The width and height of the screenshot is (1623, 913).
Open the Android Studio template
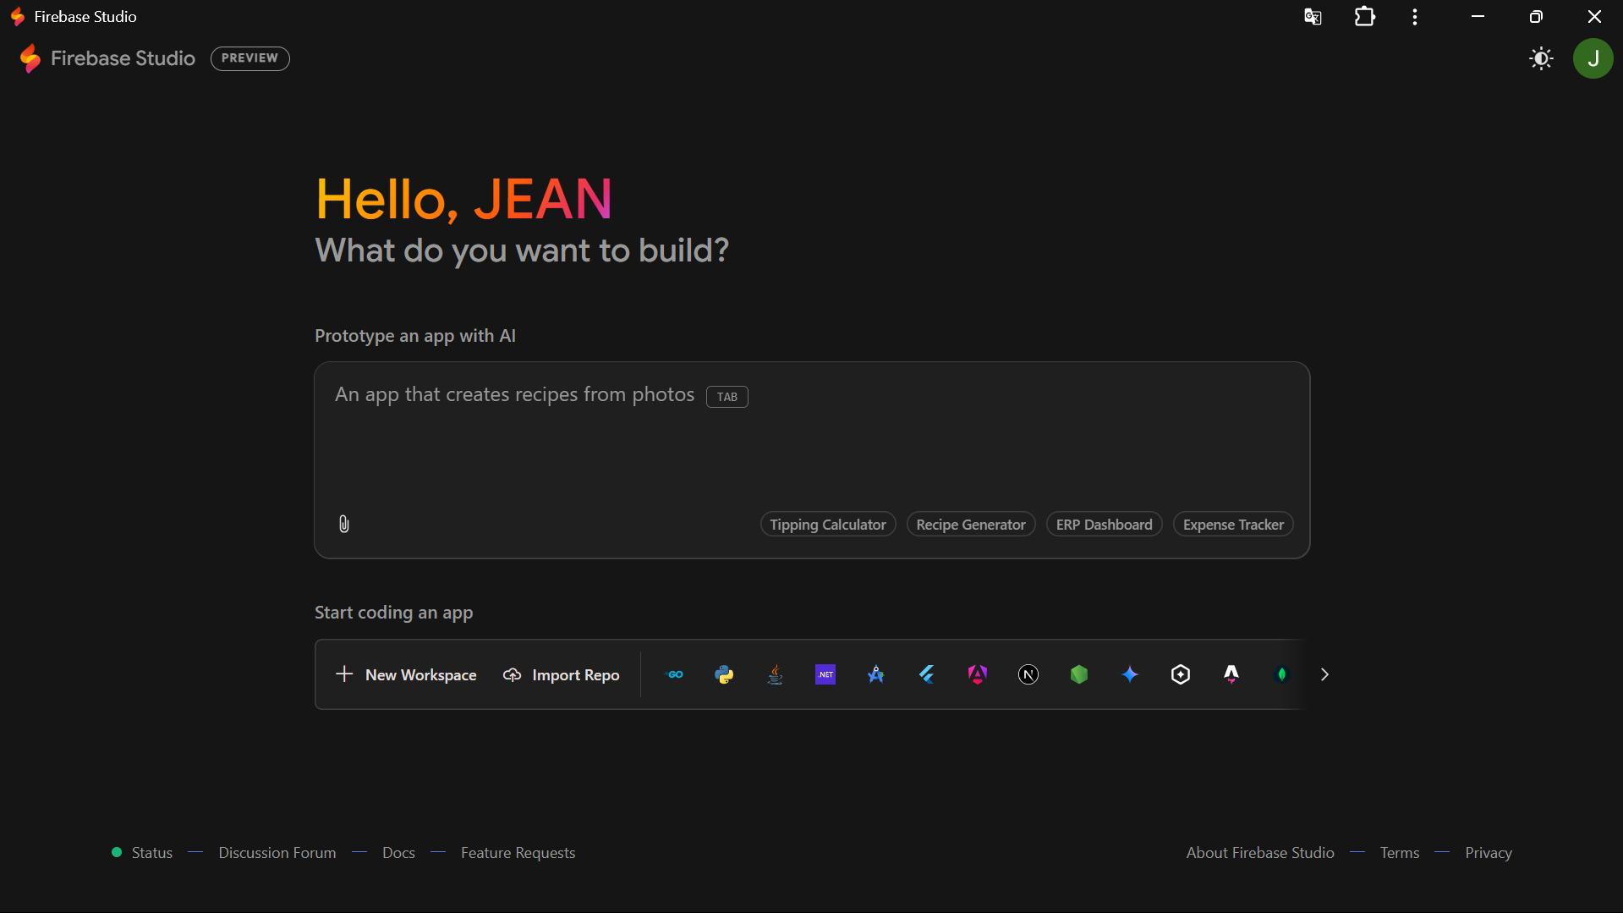[876, 674]
